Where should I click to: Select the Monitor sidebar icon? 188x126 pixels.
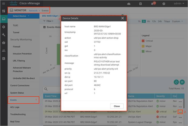[x=4, y=19]
